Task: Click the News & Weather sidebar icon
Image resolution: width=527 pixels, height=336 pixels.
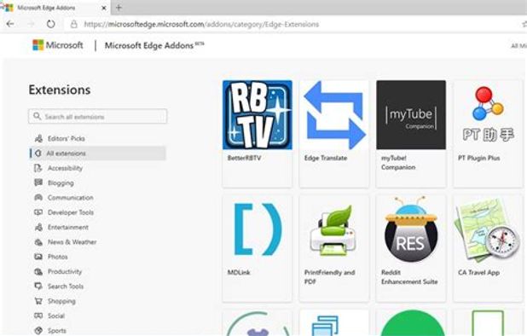Action: 38,242
